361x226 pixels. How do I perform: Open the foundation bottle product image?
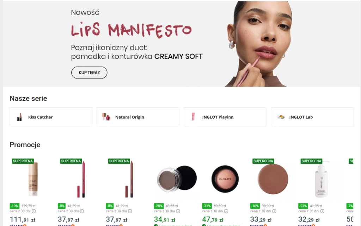point(33,179)
